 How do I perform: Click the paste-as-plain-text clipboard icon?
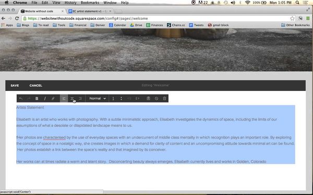pos(148,98)
